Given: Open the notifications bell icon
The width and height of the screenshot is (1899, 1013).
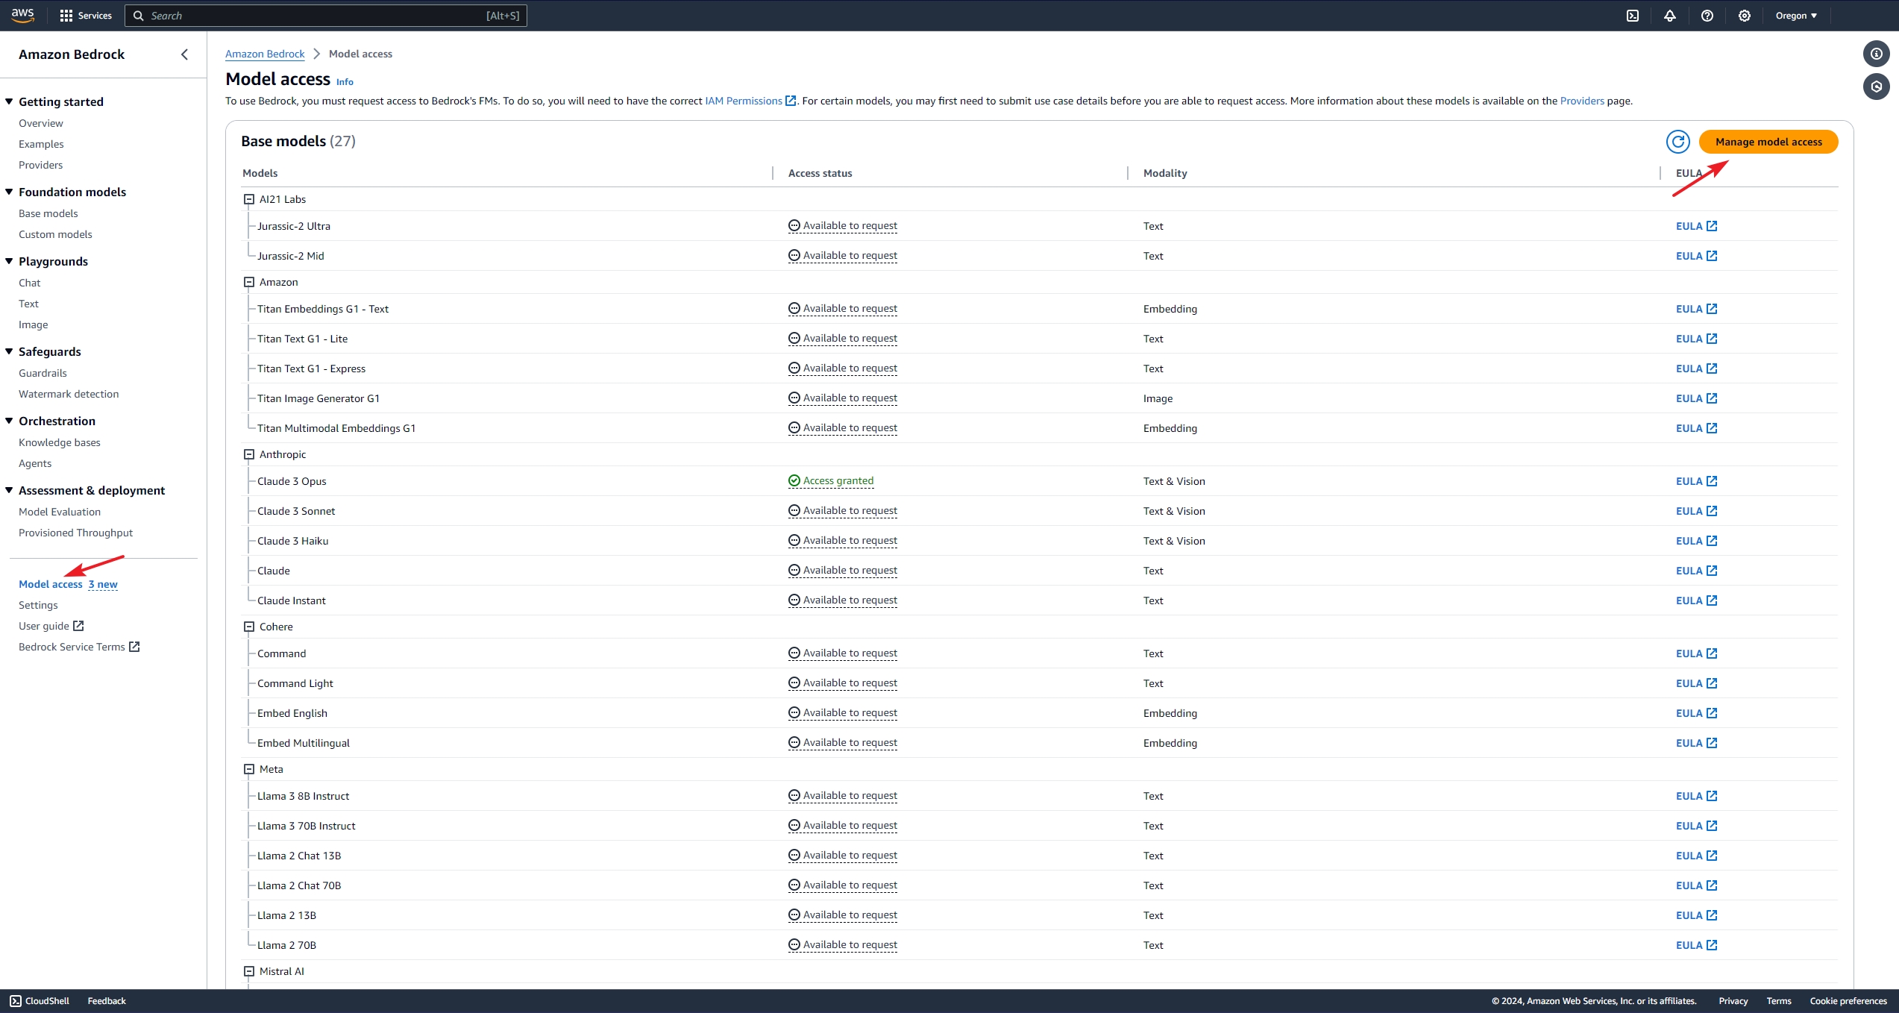Looking at the screenshot, I should pyautogui.click(x=1670, y=16).
